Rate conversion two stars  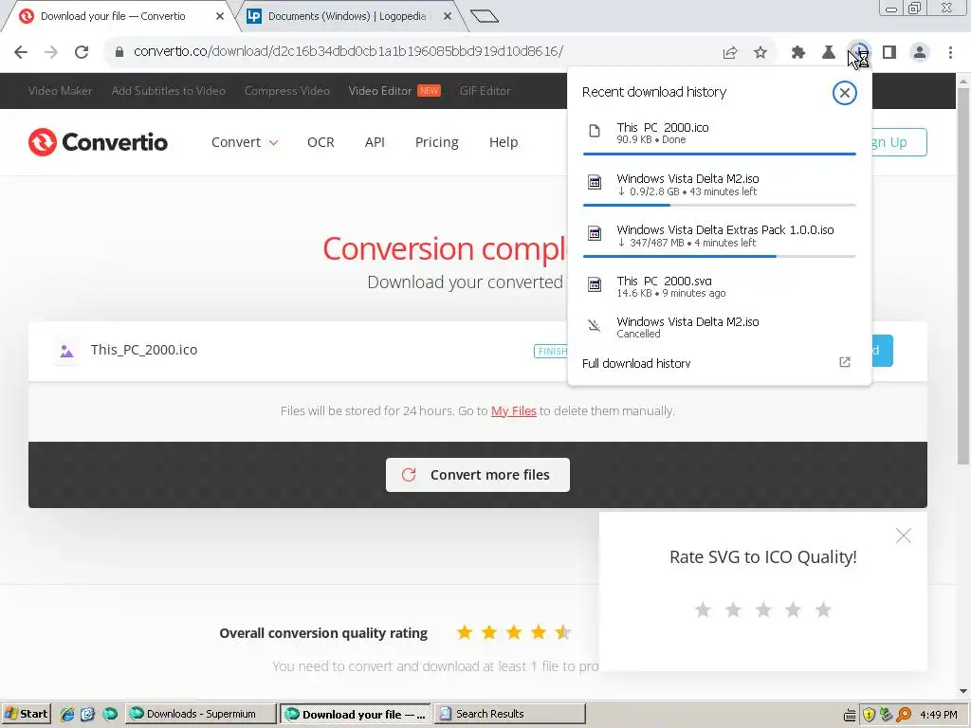(x=733, y=610)
